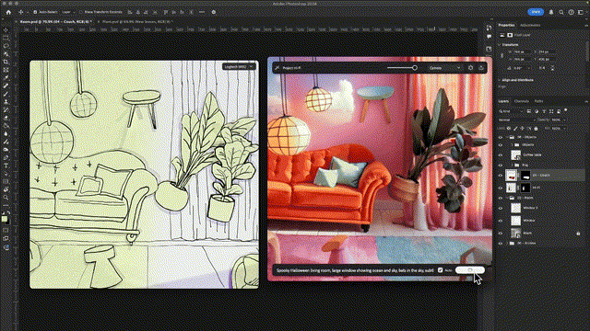
Task: Click the white generate button by the prompt
Action: click(x=469, y=270)
